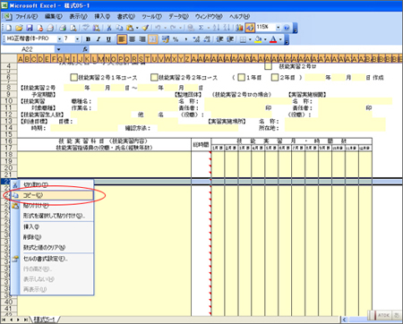
Task: Open the zoom percentage dropdown
Action: coord(279,28)
